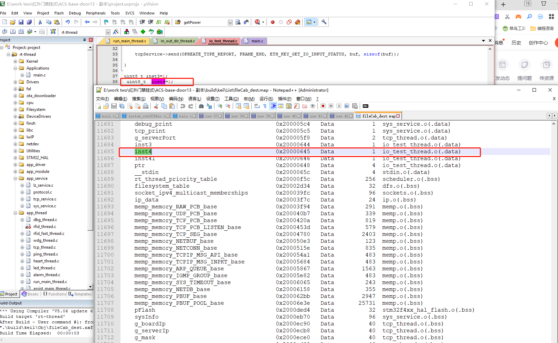The width and height of the screenshot is (558, 343).
Task: Toggle Notepad++ indent guide icon
Action: tap(273, 106)
